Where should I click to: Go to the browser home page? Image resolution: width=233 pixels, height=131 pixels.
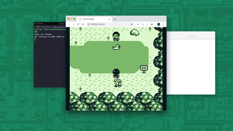click(x=83, y=24)
